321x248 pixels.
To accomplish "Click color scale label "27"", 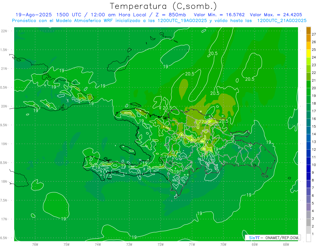I will pos(314,34).
